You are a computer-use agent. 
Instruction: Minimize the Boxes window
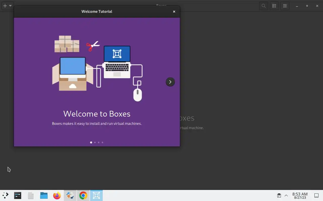(297, 6)
